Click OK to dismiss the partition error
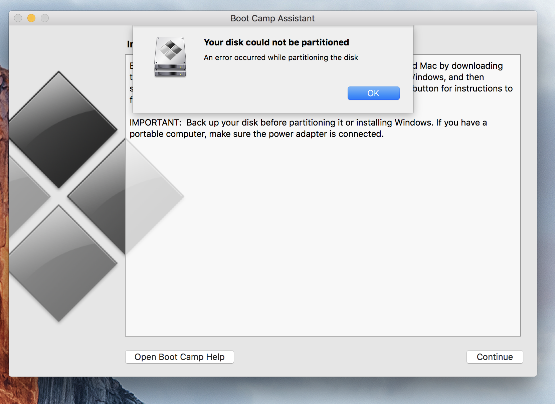555x404 pixels. tap(373, 93)
